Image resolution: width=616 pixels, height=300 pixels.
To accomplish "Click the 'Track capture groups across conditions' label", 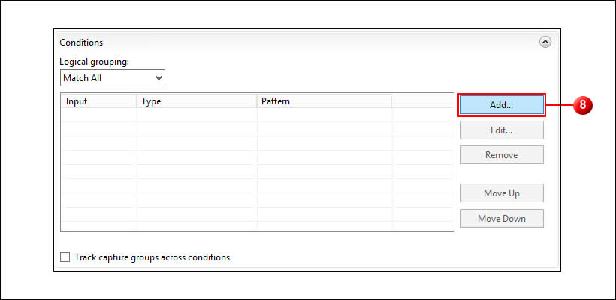I will [x=152, y=257].
